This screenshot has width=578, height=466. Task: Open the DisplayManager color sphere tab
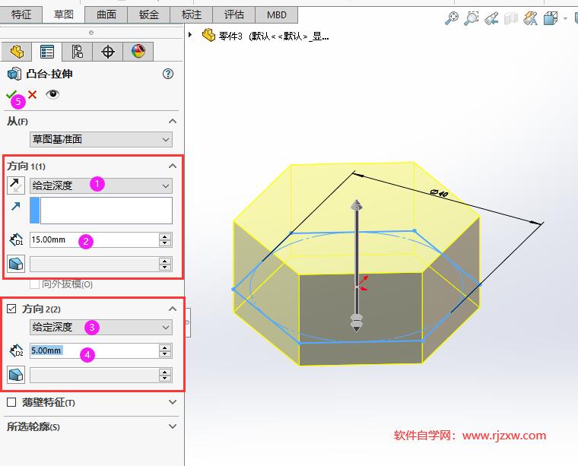(138, 52)
